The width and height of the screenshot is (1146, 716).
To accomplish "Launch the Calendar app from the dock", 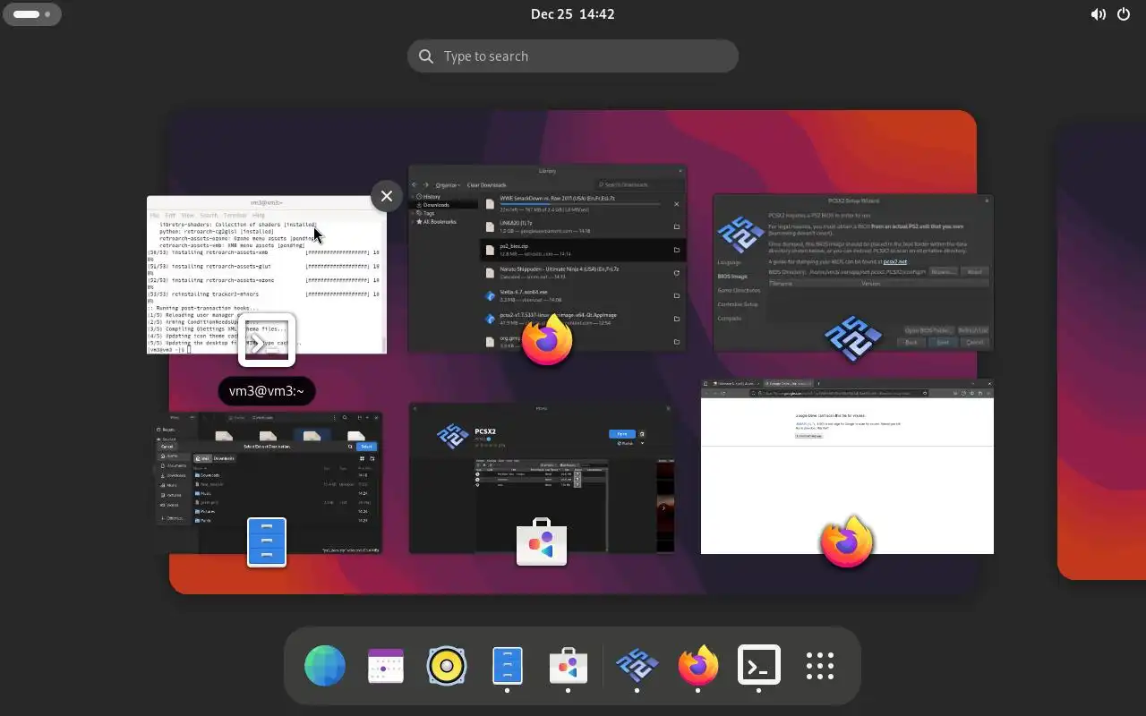I will [x=386, y=666].
